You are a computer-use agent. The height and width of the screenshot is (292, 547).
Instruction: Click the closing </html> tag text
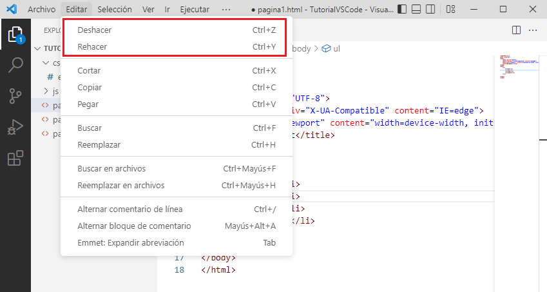218,269
